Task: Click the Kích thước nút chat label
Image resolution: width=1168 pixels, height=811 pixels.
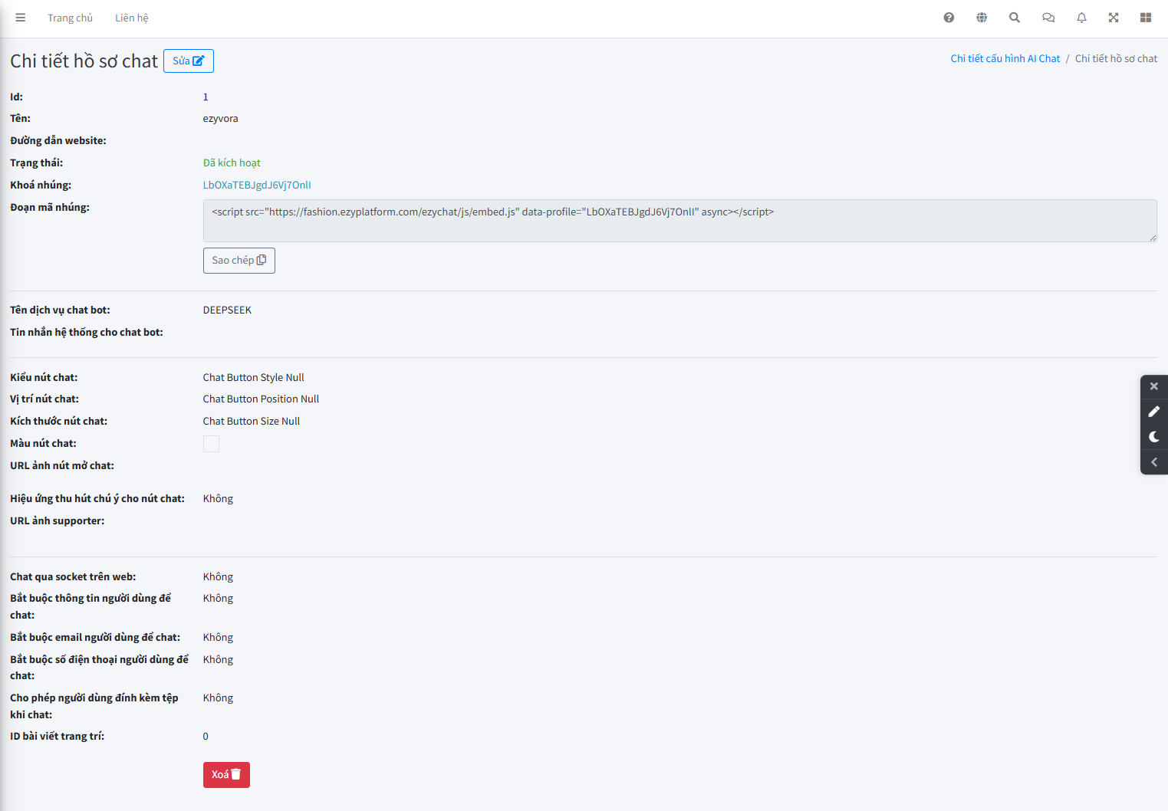Action: coord(59,421)
